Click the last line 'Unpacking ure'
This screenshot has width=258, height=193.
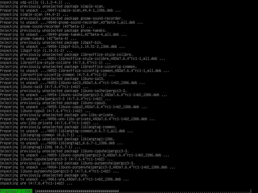click(36, 183)
